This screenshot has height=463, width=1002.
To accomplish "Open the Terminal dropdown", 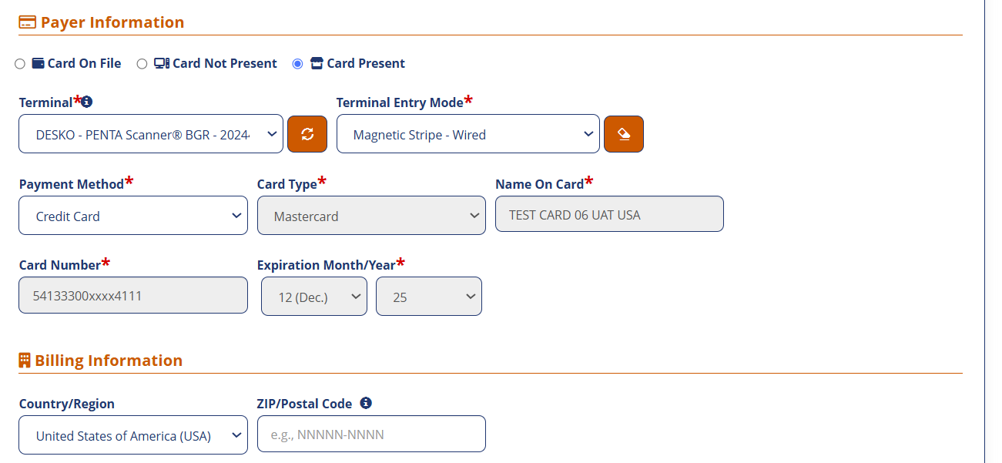I will point(151,134).
